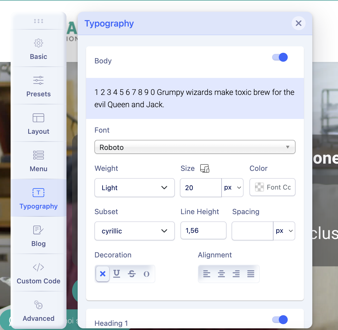Switch to the Layout sidebar section

tap(39, 123)
